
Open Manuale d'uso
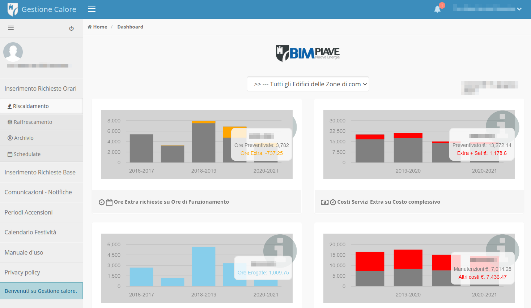tap(41, 252)
